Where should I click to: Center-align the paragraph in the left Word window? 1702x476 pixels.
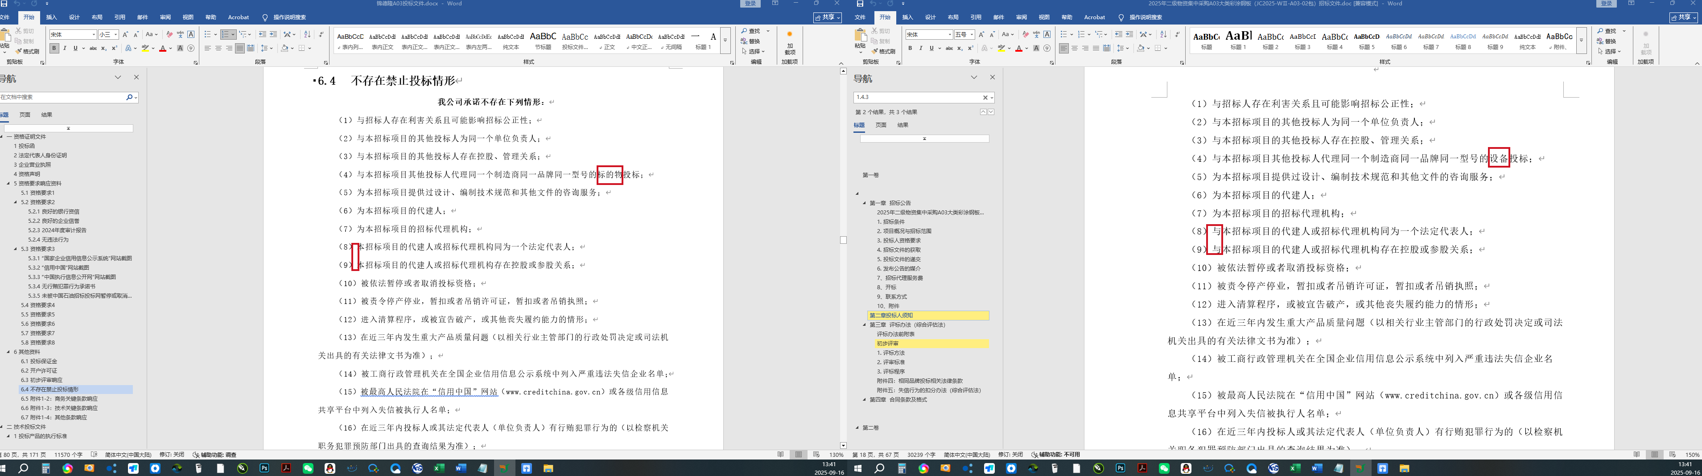pyautogui.click(x=218, y=48)
